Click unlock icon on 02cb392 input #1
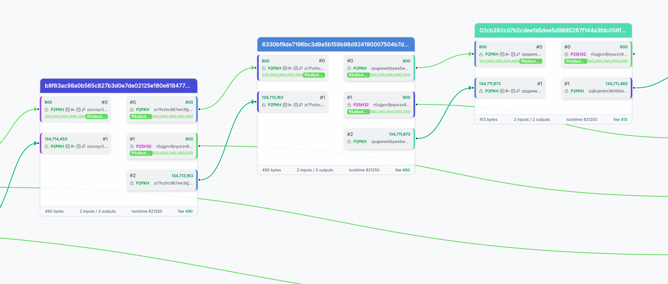Image resolution: width=668 pixels, height=284 pixels. (481, 91)
